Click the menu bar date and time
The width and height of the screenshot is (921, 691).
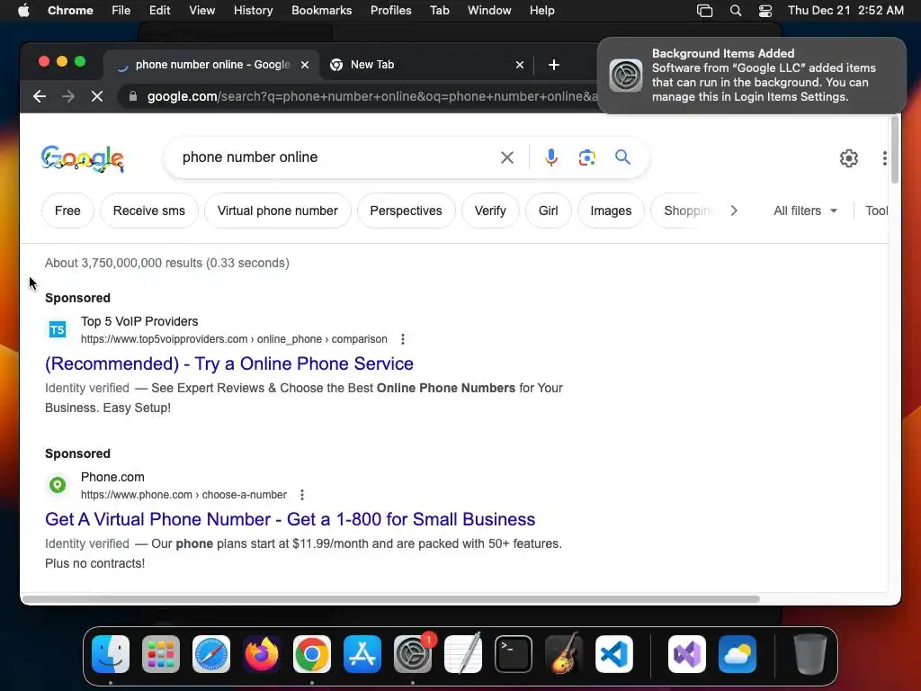[845, 11]
